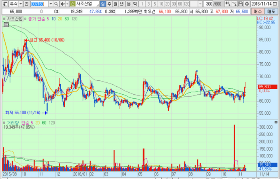Select the 분 minute chart tab

pyautogui.click(x=129, y=4)
